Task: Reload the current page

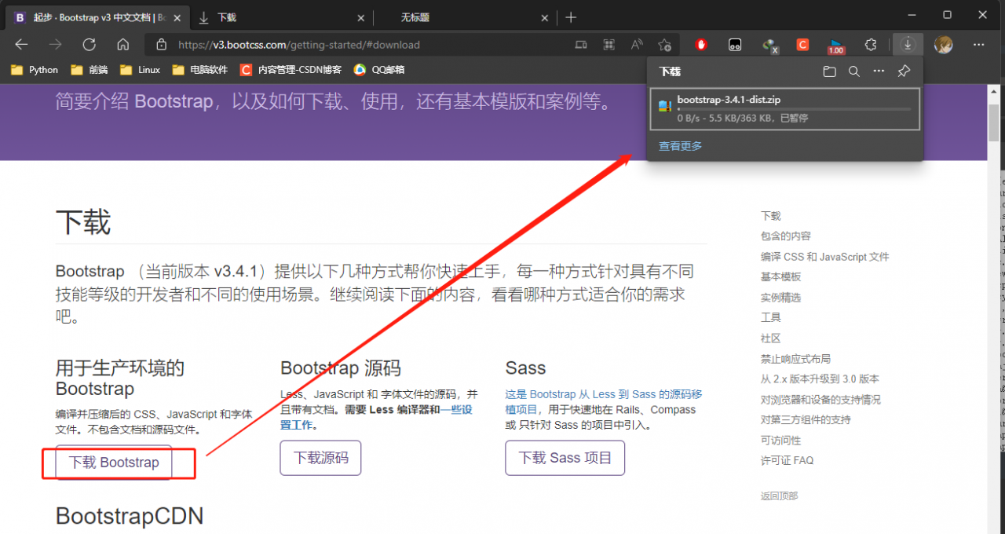Action: coord(89,45)
